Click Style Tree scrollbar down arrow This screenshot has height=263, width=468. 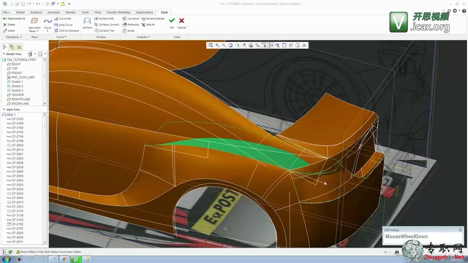tap(45, 242)
